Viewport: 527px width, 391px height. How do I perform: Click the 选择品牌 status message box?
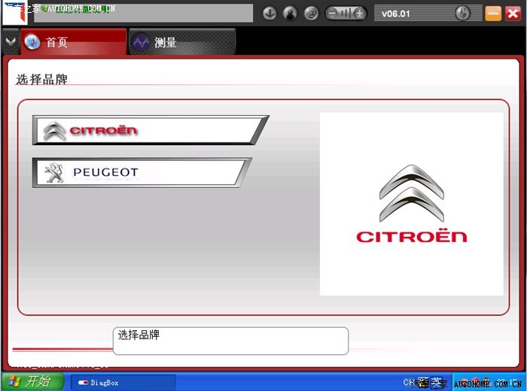pos(230,341)
